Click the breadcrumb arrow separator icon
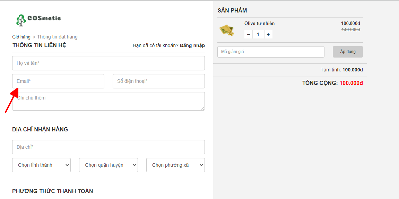Viewport: 399px width, 199px height. [x=34, y=37]
